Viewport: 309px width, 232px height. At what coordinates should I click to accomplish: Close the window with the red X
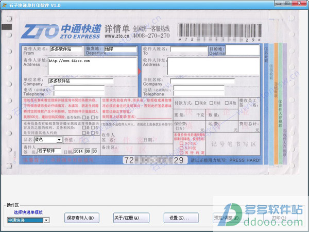click(x=299, y=4)
